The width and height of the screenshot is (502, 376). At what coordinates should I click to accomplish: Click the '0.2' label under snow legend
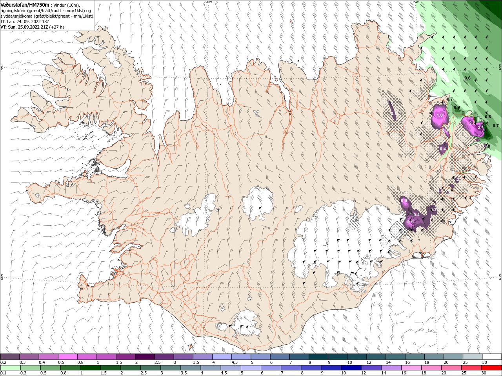(3, 362)
